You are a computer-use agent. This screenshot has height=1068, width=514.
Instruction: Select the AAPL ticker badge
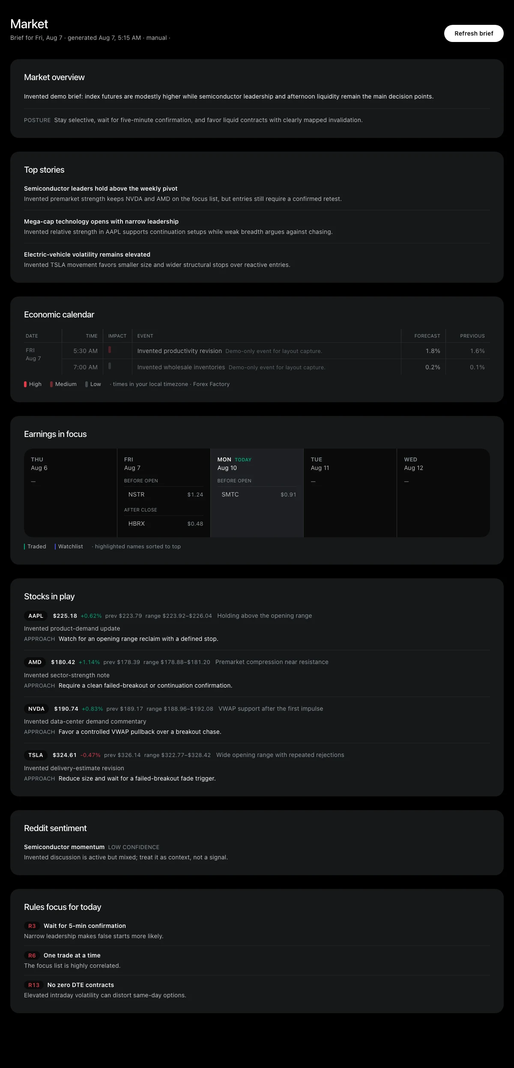click(x=36, y=616)
